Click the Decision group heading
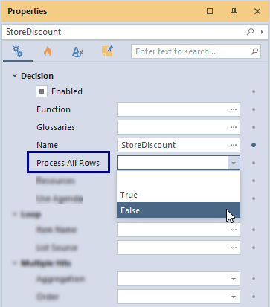Viewport: 270px width, 307px height. (x=37, y=76)
